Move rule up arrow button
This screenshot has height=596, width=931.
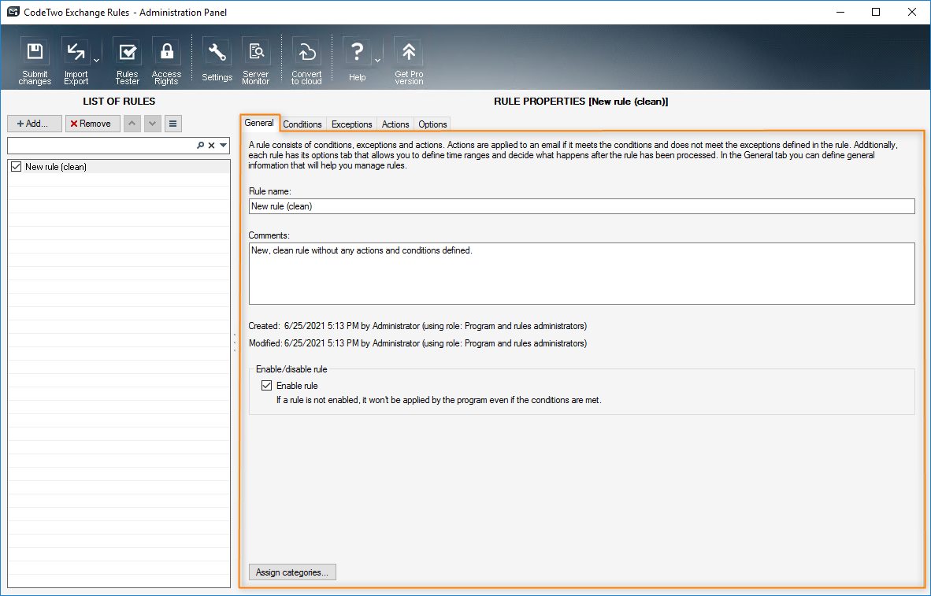[132, 124]
